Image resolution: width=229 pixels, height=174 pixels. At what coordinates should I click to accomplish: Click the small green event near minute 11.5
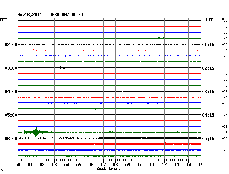162,38
